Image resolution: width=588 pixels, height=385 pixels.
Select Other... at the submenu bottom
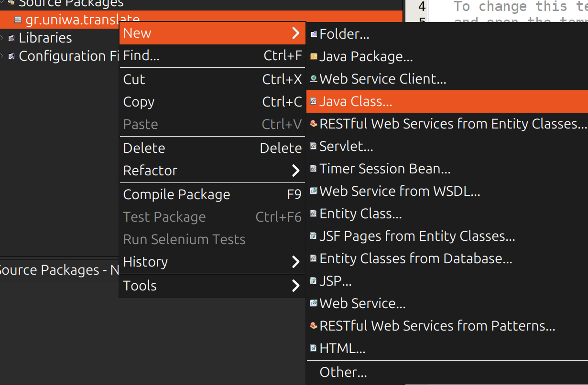343,372
